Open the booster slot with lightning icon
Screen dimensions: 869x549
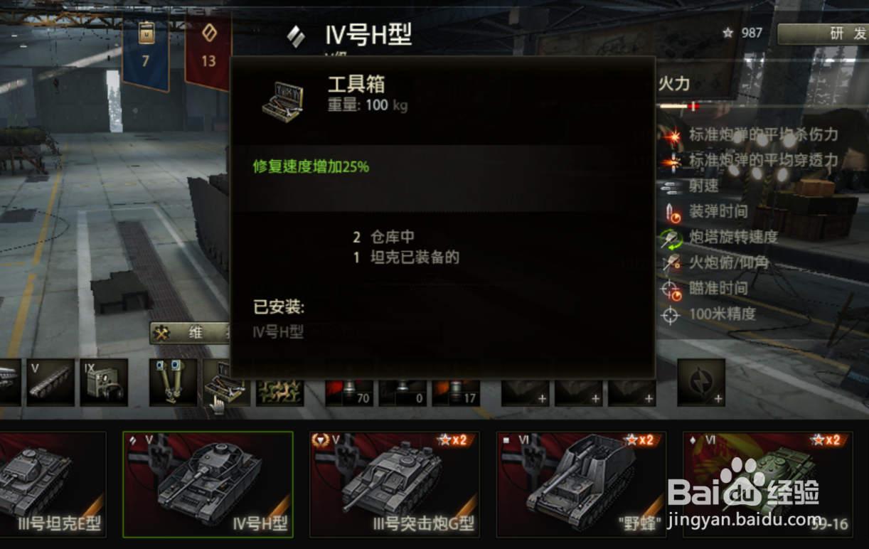(x=701, y=383)
